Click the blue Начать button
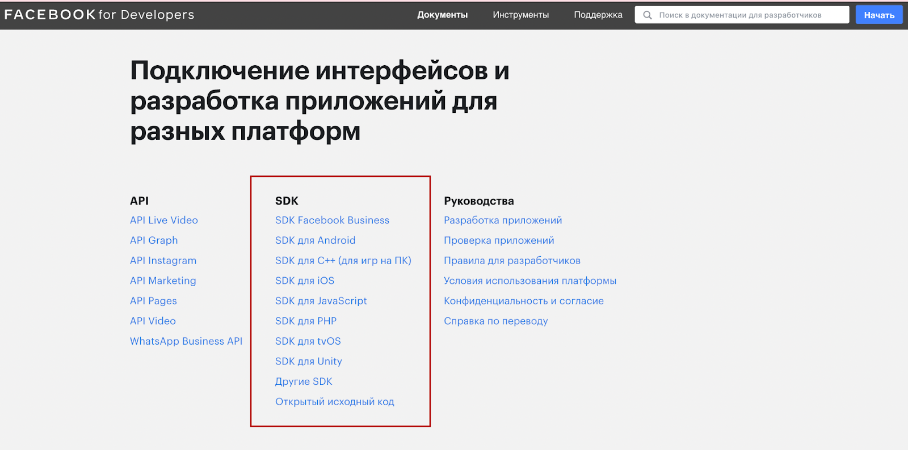This screenshot has height=450, width=908. [x=879, y=15]
